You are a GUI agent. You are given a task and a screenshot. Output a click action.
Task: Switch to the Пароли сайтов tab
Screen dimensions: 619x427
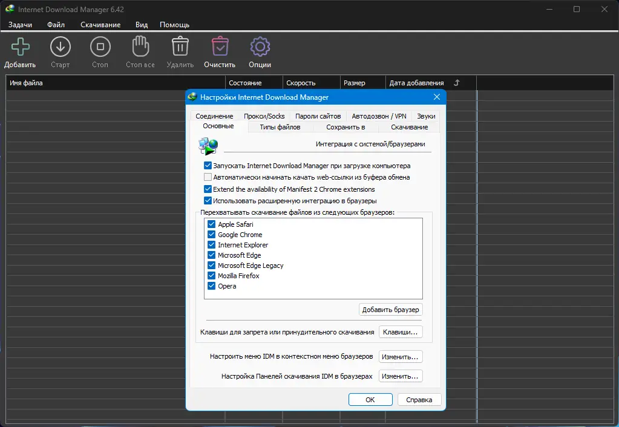[318, 116]
